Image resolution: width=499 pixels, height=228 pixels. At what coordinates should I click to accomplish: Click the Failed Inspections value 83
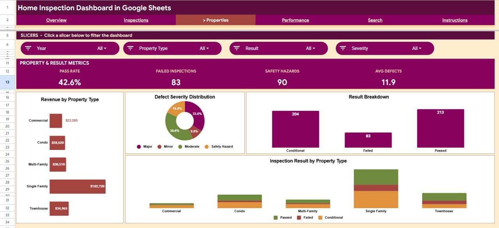tap(176, 82)
